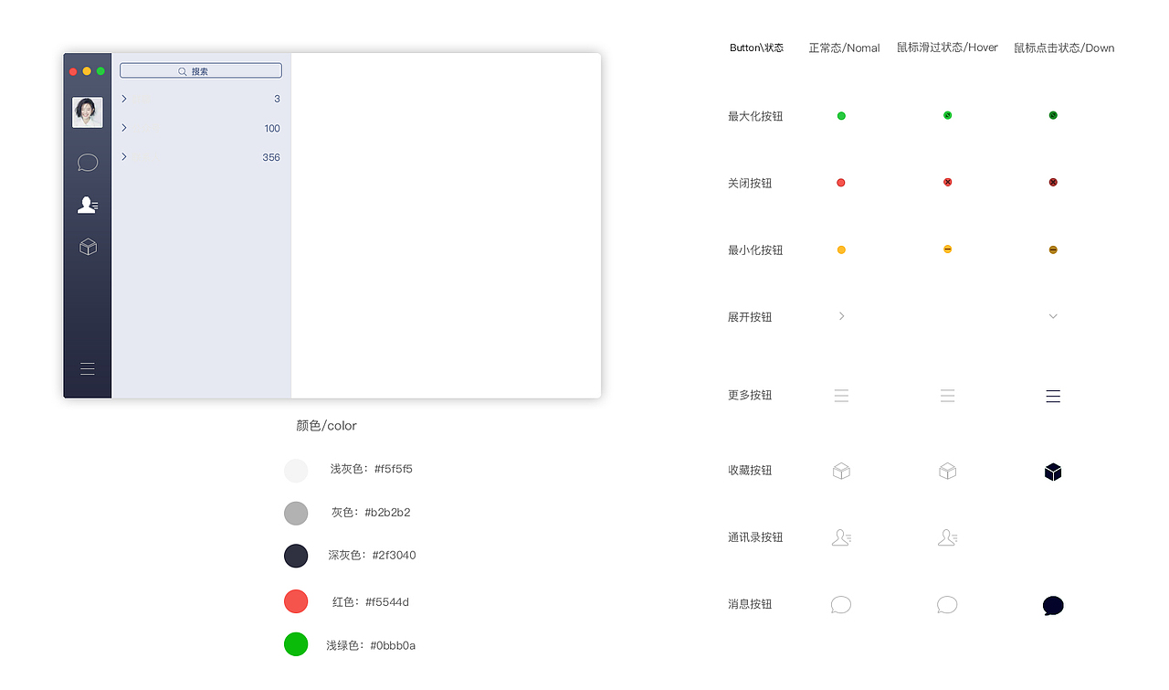Screen dimensions: 1169x690
Task: Expand the list row showing count 356
Action: point(124,156)
